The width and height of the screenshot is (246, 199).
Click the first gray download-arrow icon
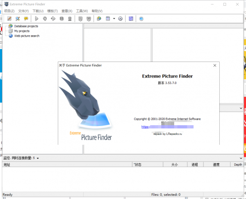tap(80, 19)
